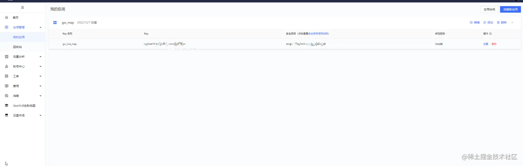Screen dimensions: 523x166
Task: Open the 安全密钥使用说明 link
Action: tap(318, 34)
